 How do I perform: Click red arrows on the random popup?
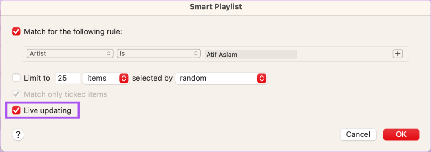pos(261,79)
